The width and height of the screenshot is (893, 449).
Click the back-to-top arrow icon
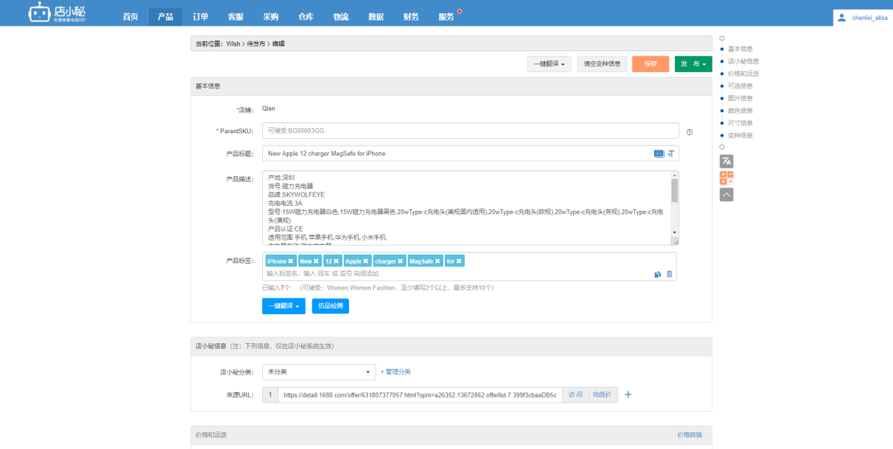[x=726, y=195]
